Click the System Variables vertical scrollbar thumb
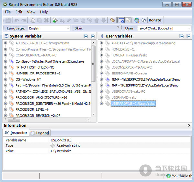 pos(93,64)
